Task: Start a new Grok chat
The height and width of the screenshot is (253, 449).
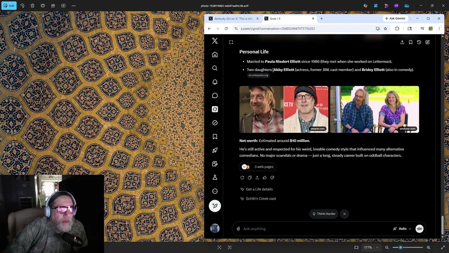Action: 428,42
